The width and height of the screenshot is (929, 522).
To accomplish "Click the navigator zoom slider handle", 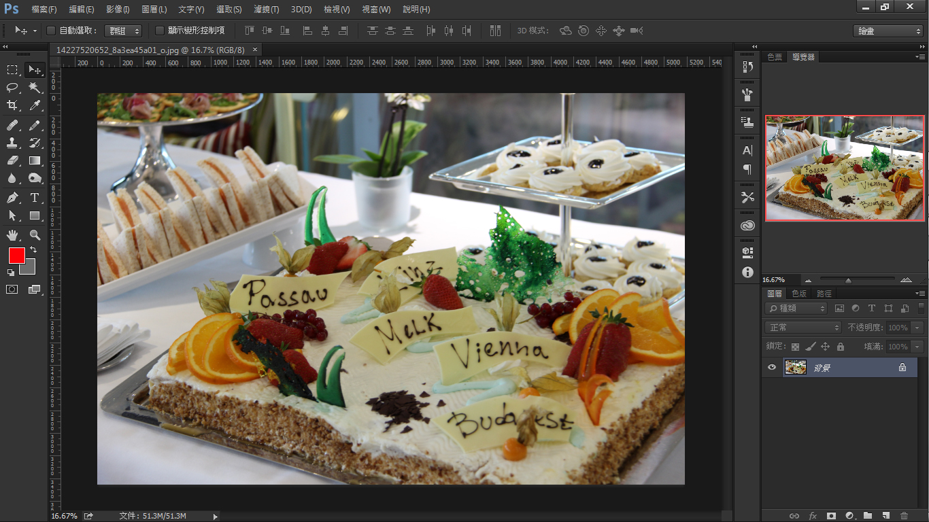I will click(848, 280).
